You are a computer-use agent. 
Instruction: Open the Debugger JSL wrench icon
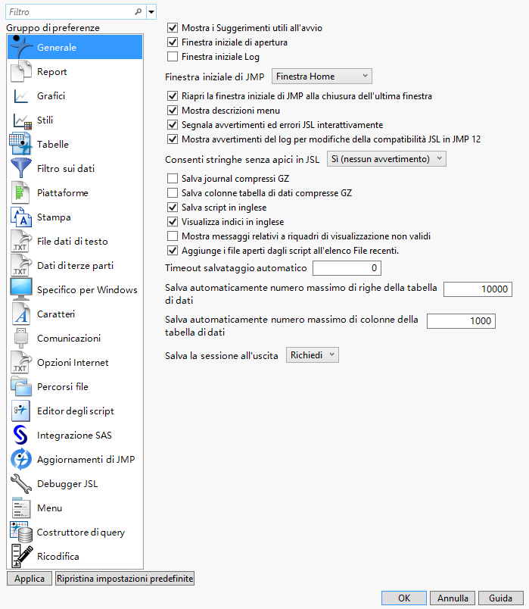pyautogui.click(x=21, y=483)
